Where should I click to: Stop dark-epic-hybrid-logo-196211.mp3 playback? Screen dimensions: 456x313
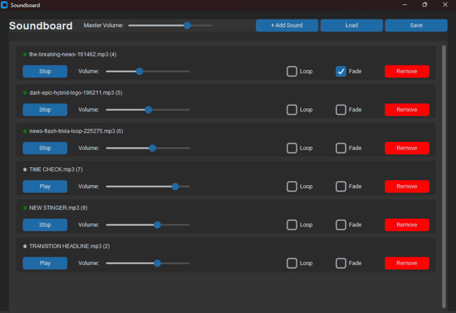click(45, 110)
